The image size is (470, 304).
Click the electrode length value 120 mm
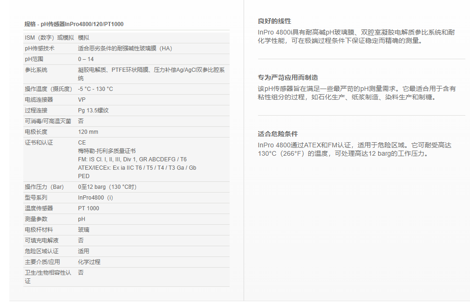tap(88, 132)
